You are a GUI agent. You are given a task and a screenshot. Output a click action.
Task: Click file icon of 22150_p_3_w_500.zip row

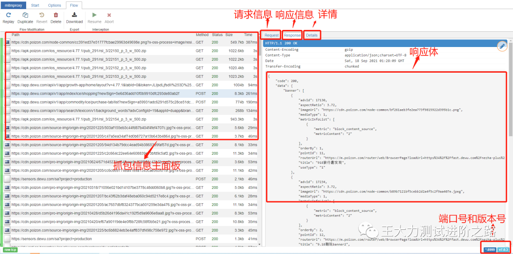coord(8,51)
